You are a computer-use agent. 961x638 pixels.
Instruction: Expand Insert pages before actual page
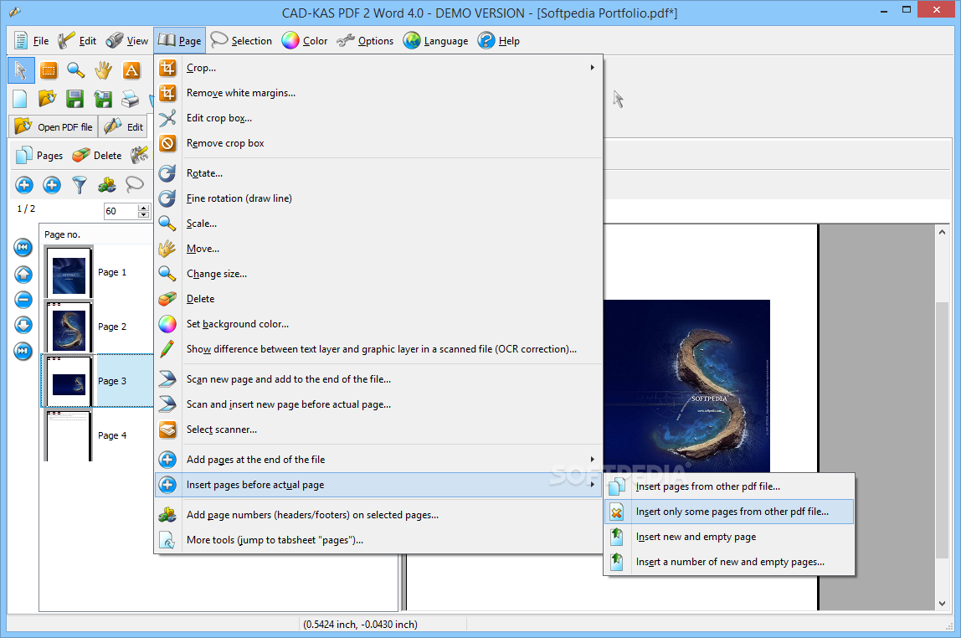(x=378, y=485)
